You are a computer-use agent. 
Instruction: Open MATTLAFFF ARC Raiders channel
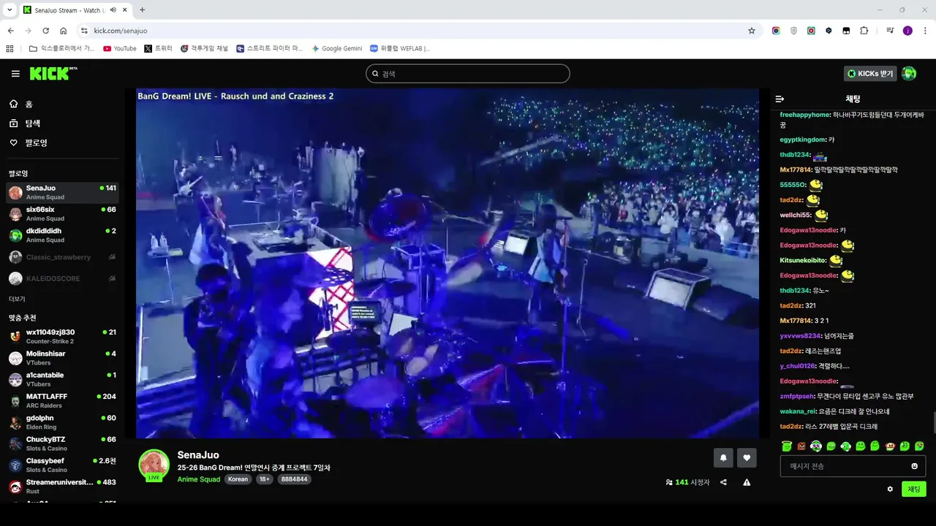62,400
